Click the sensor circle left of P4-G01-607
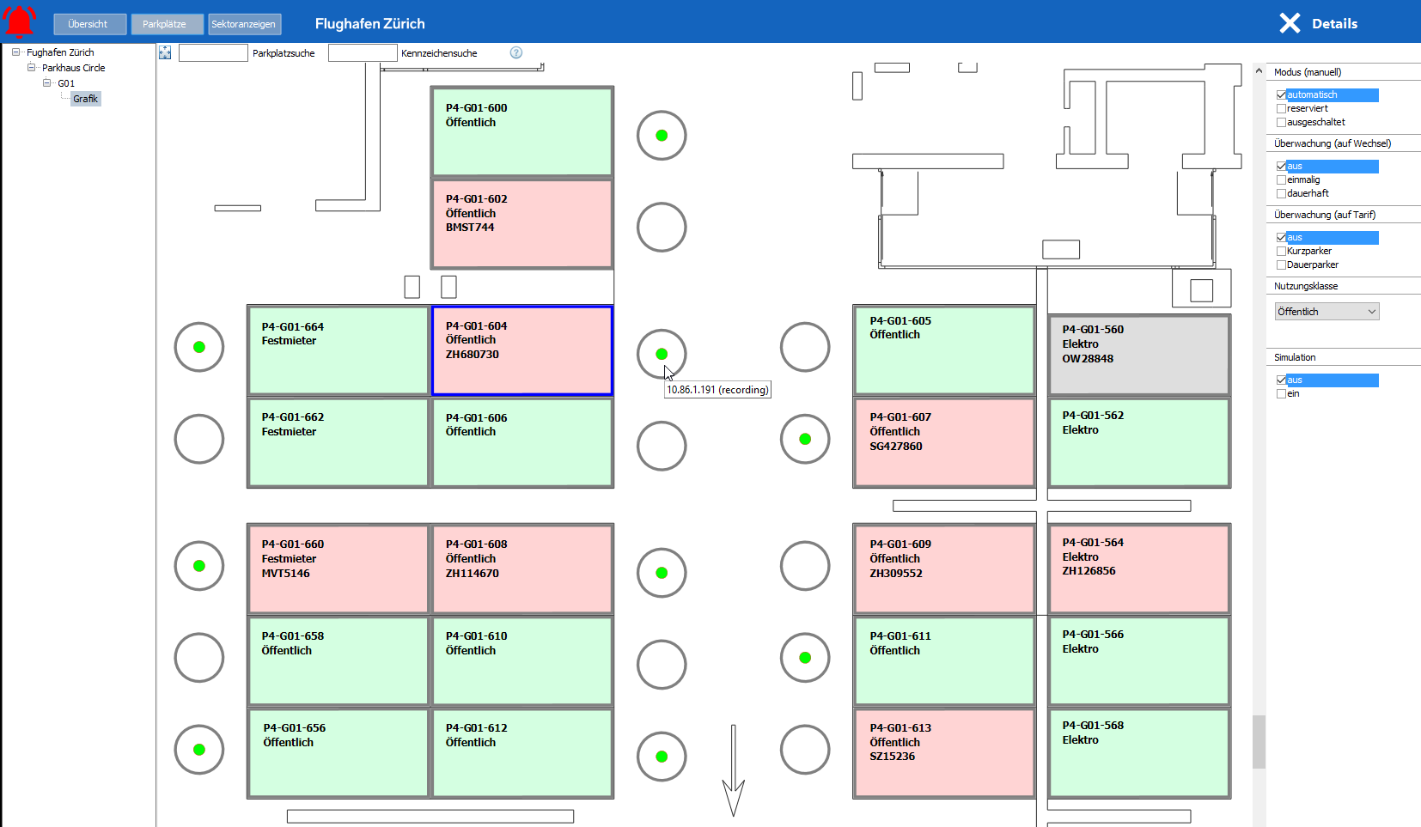Image resolution: width=1421 pixels, height=827 pixels. pyautogui.click(x=805, y=439)
